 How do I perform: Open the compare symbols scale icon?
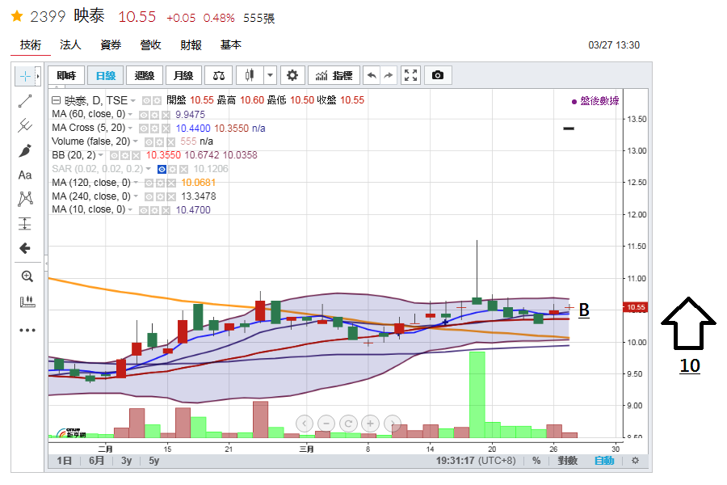click(x=219, y=75)
